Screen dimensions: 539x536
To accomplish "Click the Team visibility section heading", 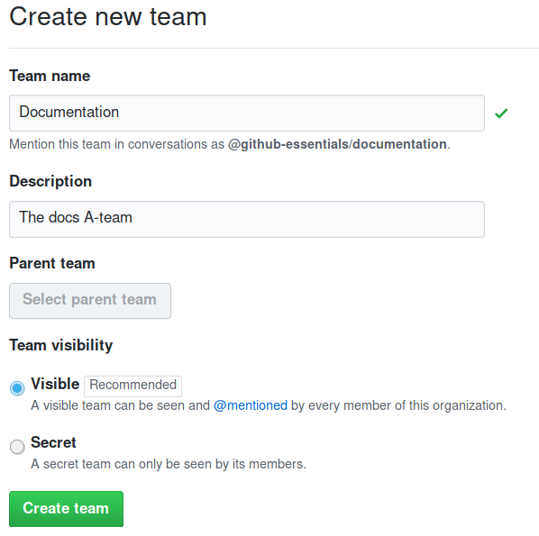I will click(61, 345).
